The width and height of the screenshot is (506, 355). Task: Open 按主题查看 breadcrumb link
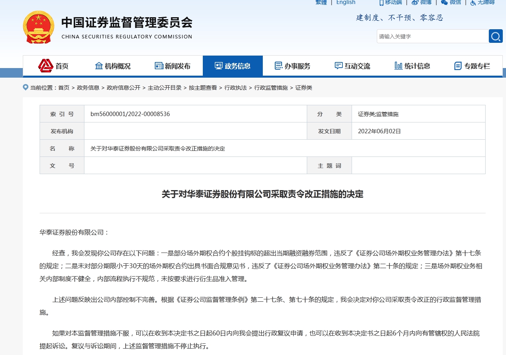tap(203, 88)
